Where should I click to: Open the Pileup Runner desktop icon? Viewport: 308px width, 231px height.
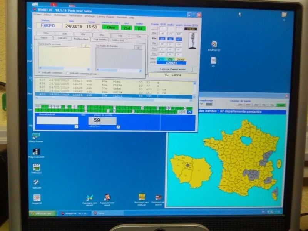[x=37, y=136]
